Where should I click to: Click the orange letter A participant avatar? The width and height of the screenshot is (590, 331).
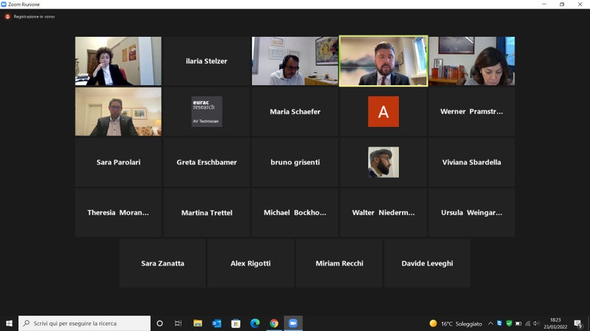pyautogui.click(x=383, y=112)
